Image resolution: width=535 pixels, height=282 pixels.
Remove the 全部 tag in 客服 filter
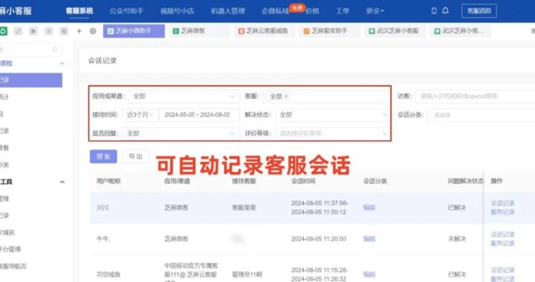point(286,96)
